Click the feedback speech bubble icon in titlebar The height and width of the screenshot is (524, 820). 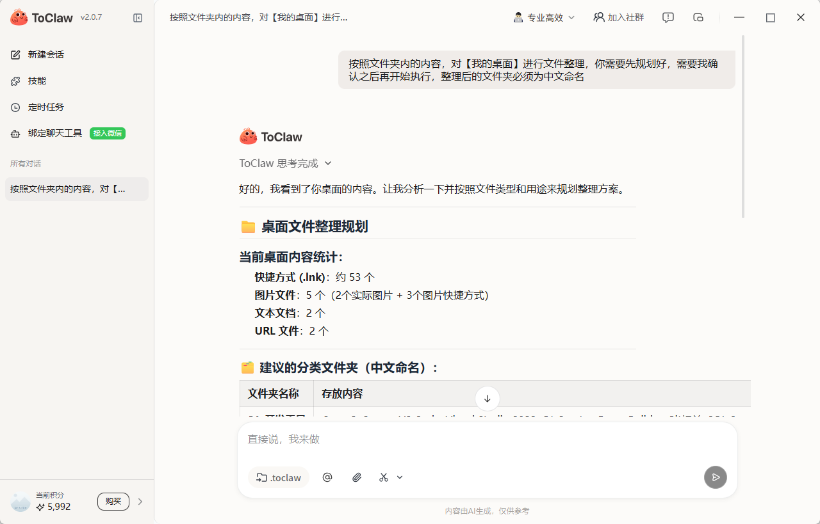(668, 17)
